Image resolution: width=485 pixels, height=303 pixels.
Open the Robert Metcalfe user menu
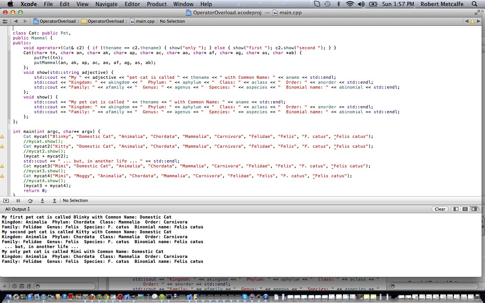[x=442, y=4]
